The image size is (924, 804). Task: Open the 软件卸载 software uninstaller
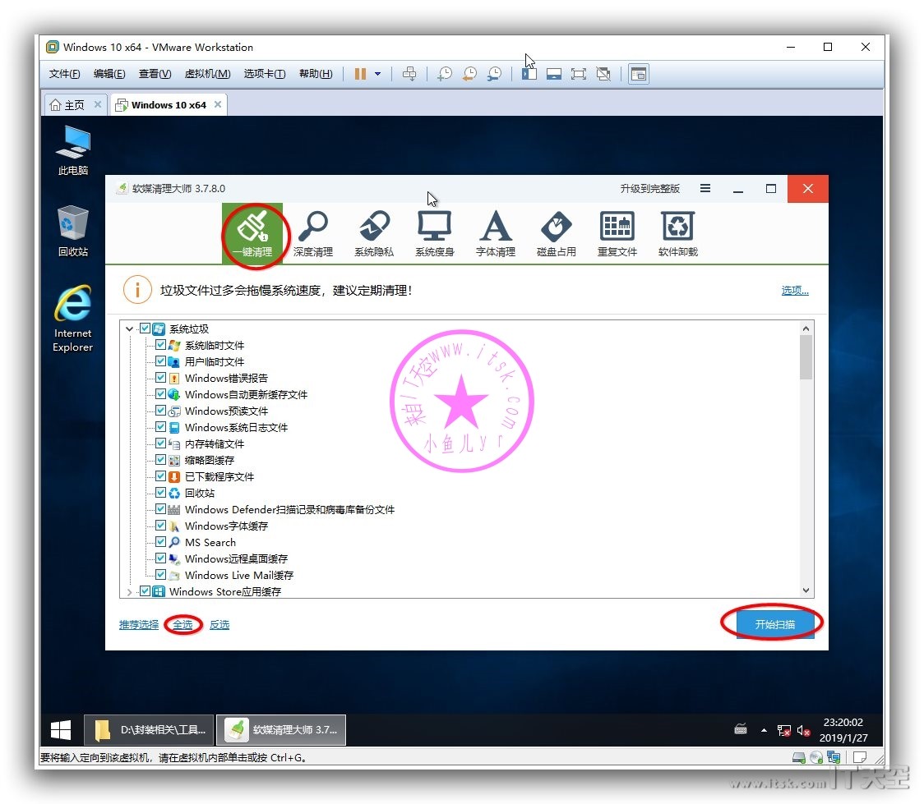(x=677, y=234)
